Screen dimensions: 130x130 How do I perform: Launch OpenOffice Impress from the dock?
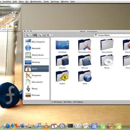click(110, 126)
